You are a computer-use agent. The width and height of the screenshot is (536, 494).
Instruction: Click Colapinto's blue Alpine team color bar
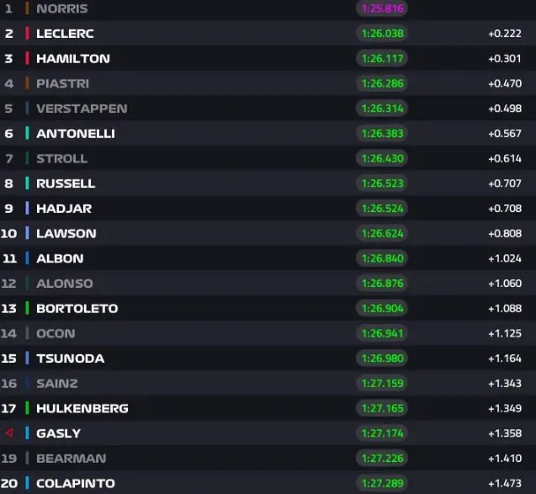click(27, 483)
